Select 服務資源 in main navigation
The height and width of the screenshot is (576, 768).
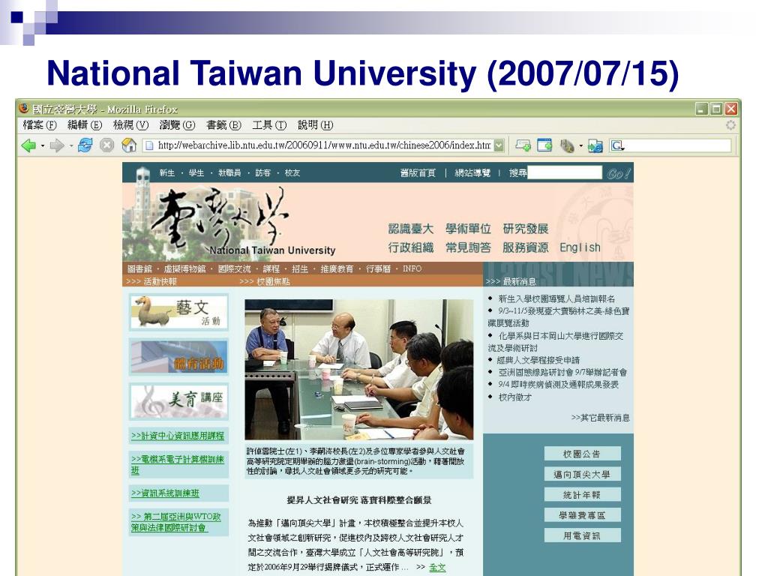(525, 247)
